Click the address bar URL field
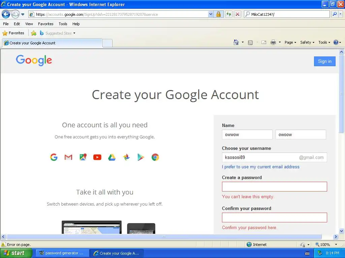Screen dimensions: 345x258 [121, 14]
